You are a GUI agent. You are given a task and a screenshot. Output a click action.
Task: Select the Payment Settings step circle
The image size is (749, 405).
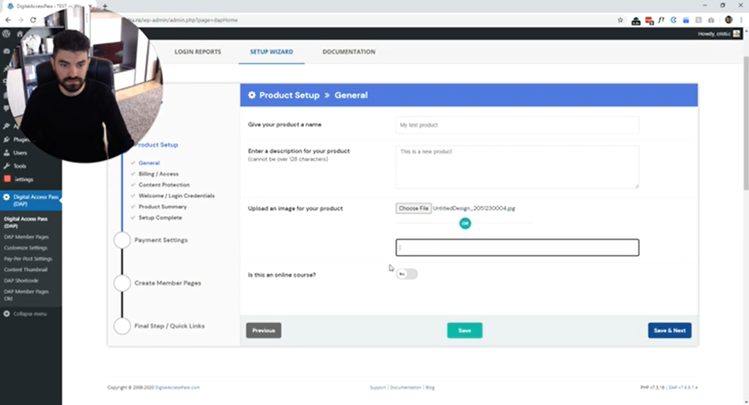point(122,240)
